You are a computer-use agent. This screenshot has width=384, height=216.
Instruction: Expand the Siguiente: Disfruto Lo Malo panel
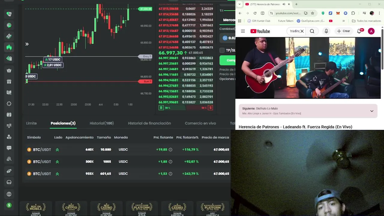(372, 111)
